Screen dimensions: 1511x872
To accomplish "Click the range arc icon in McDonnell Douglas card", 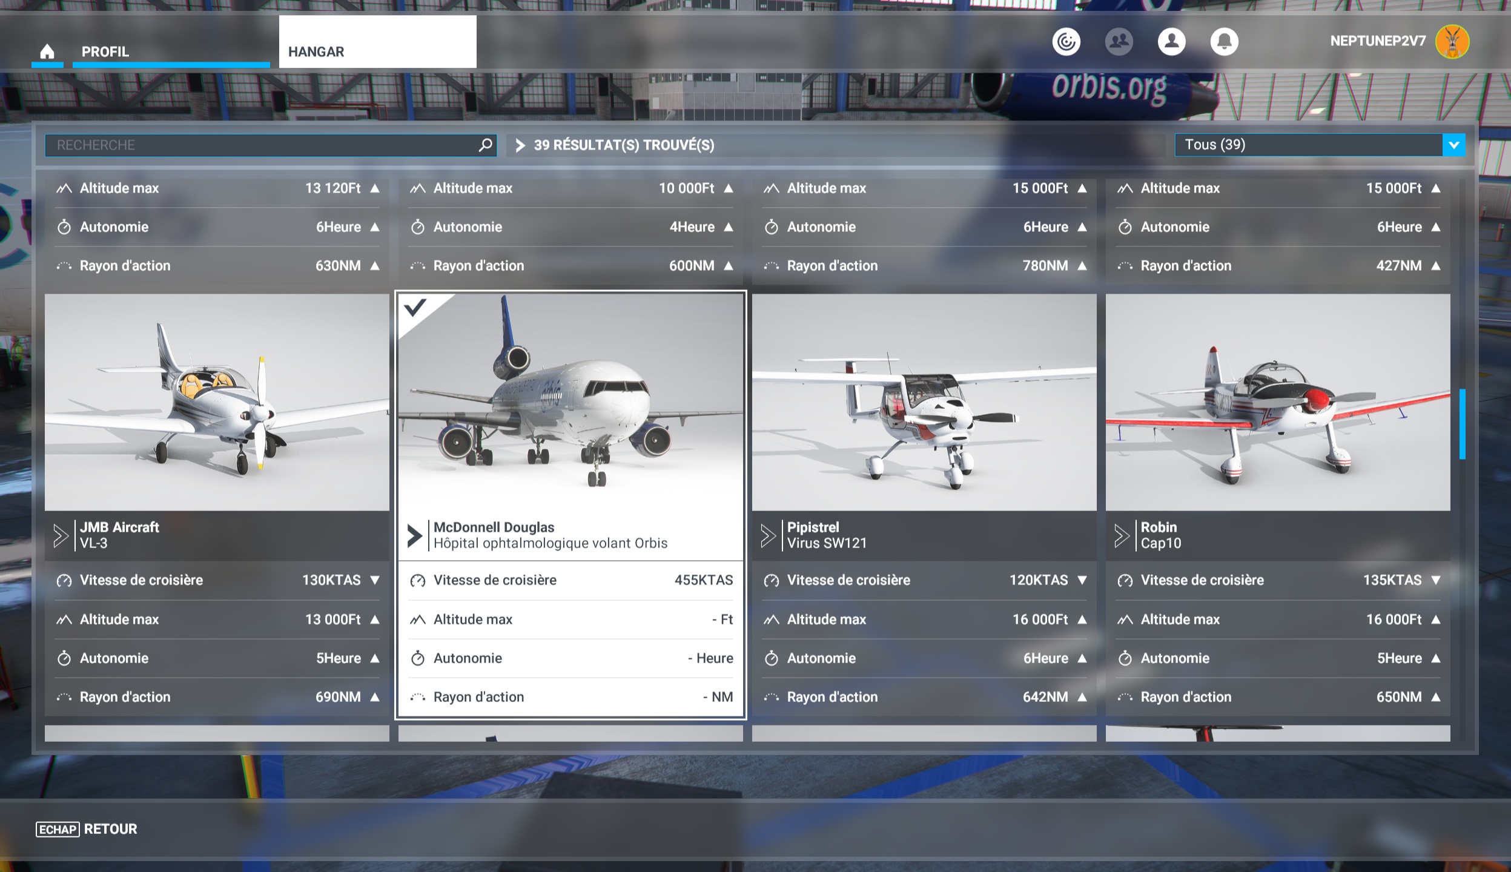I will click(418, 697).
